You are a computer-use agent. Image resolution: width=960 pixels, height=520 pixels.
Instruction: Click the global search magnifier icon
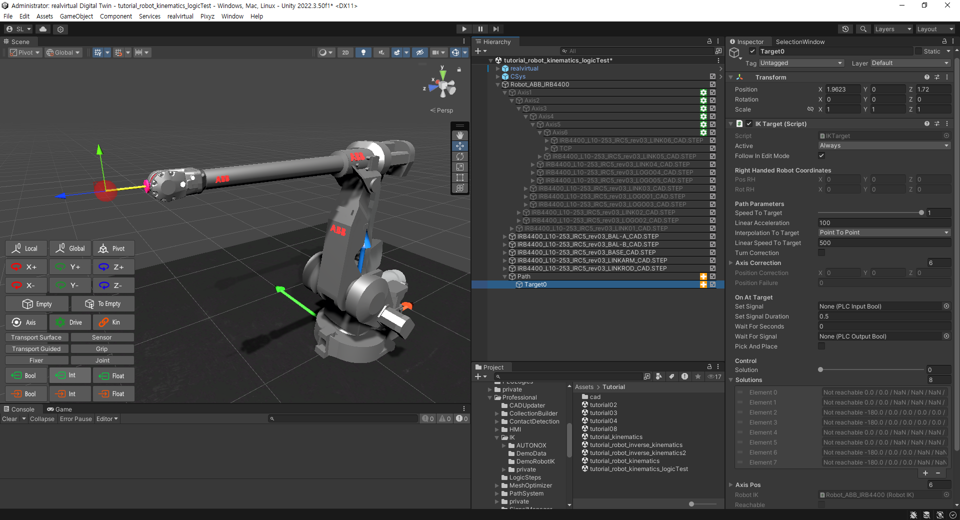pos(863,29)
